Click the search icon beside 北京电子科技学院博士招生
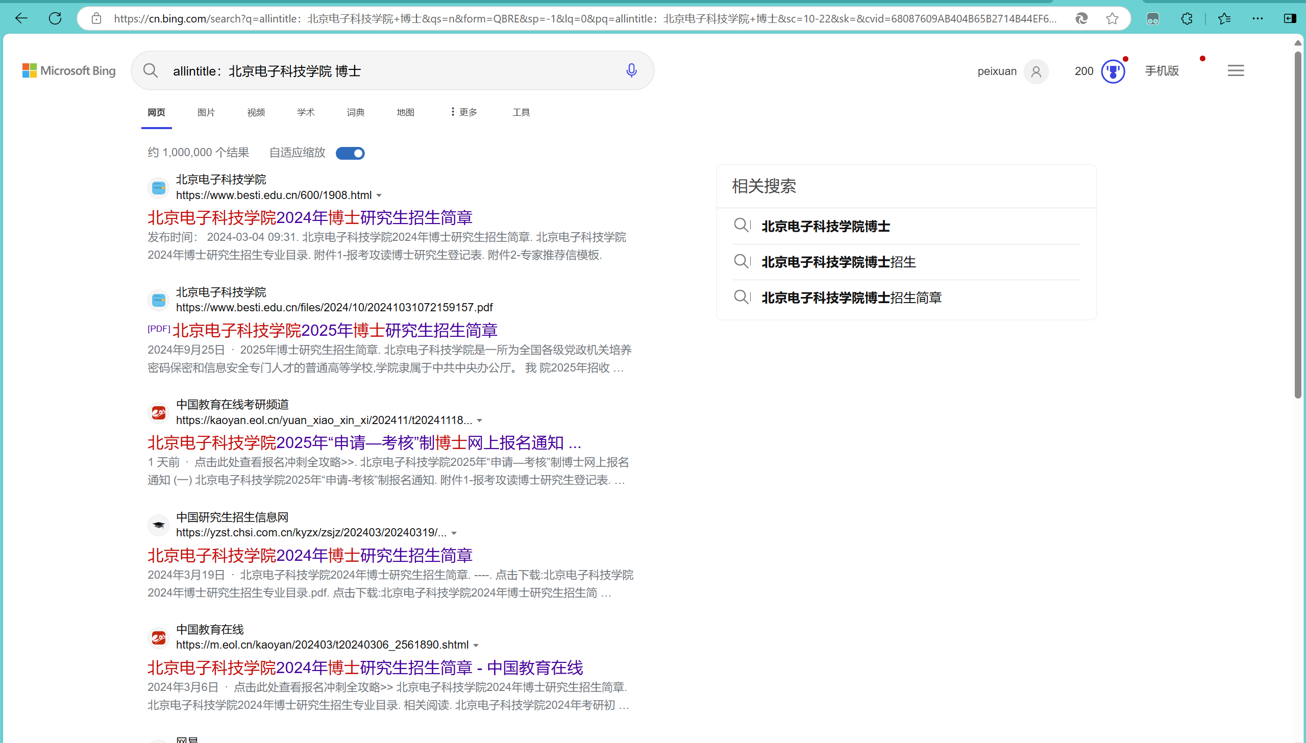 (742, 261)
